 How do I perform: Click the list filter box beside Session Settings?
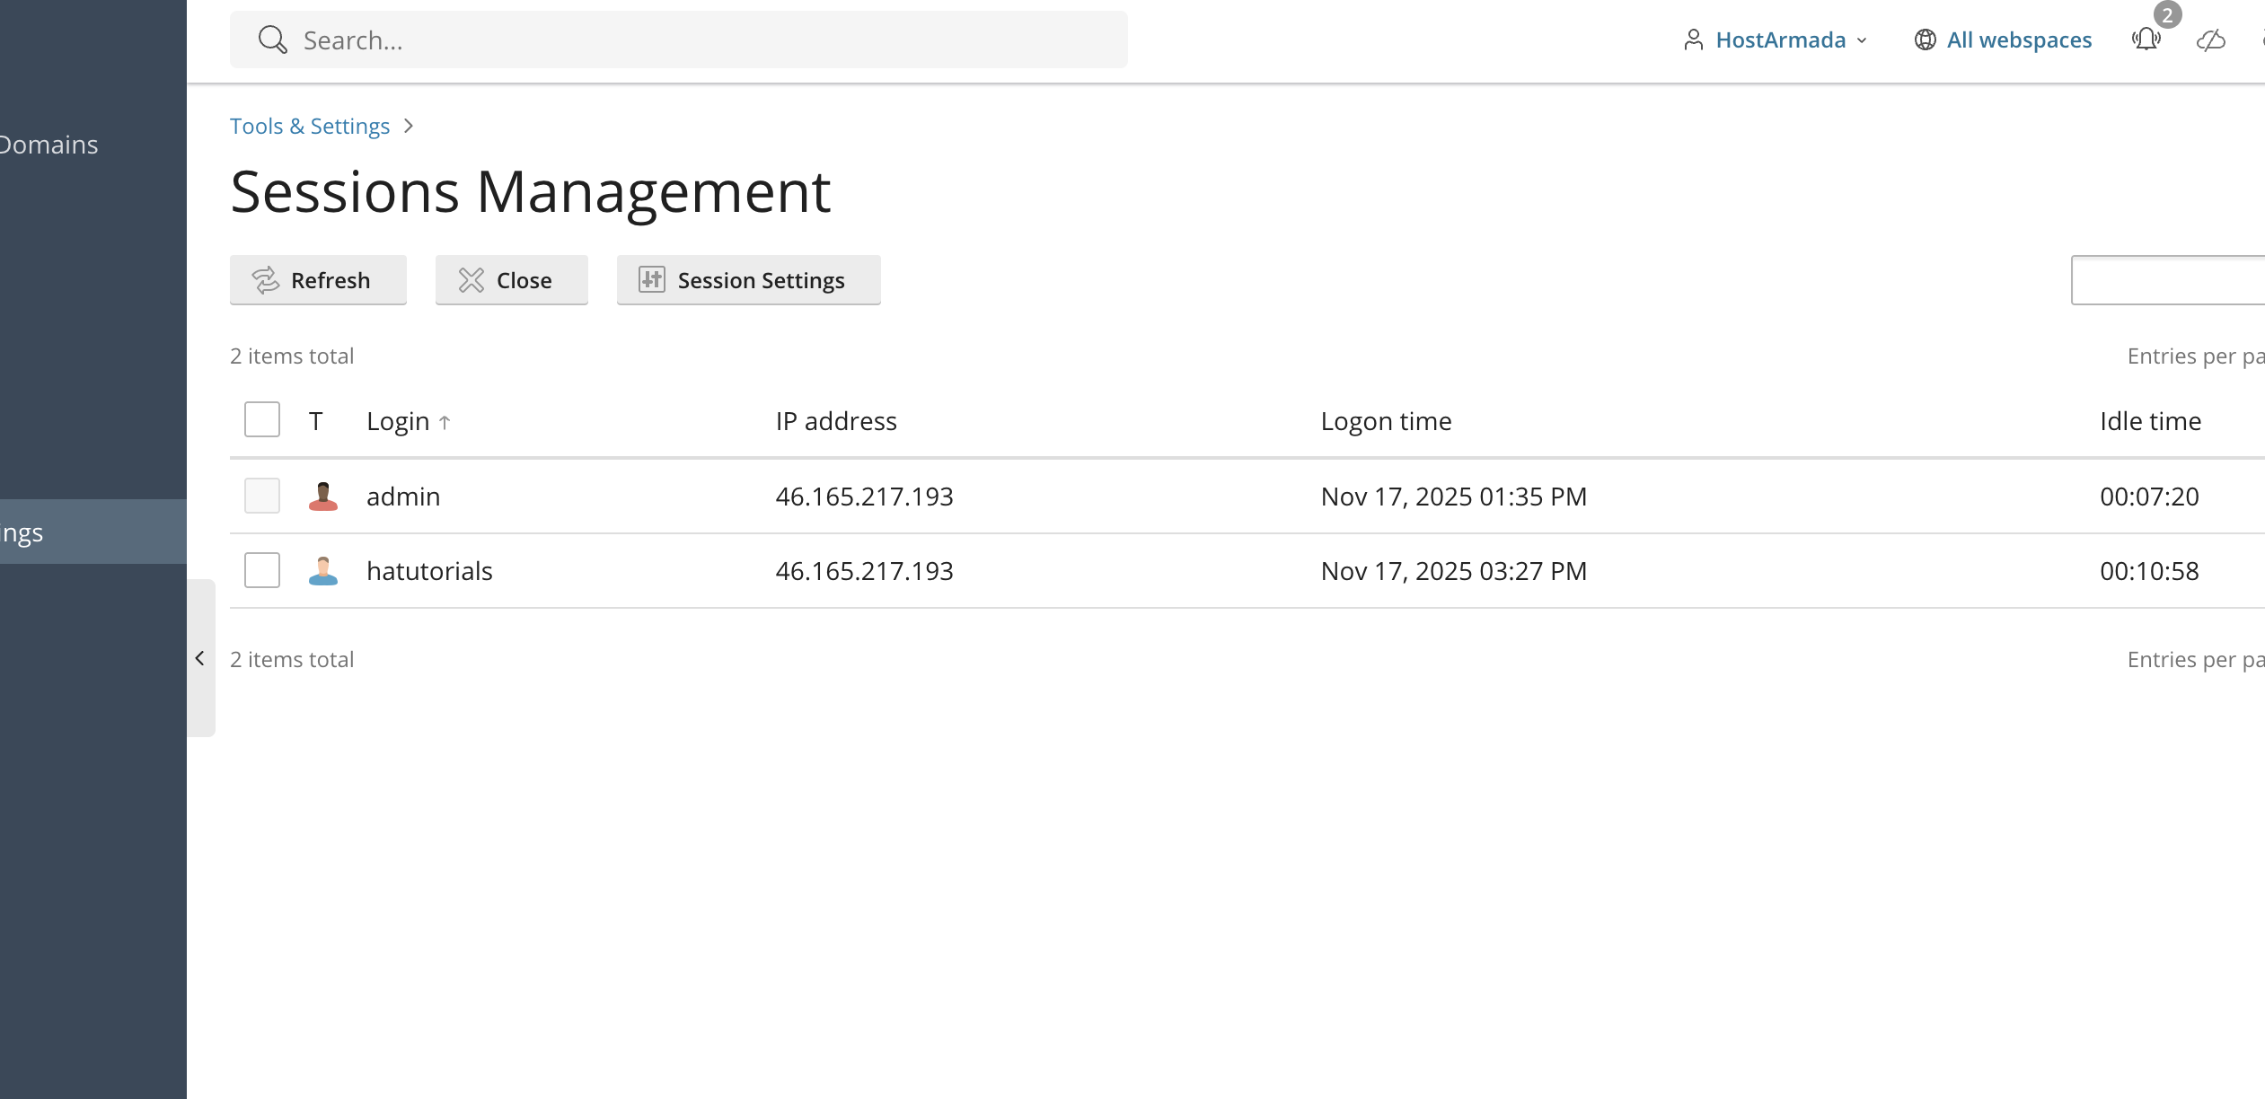(x=2168, y=280)
